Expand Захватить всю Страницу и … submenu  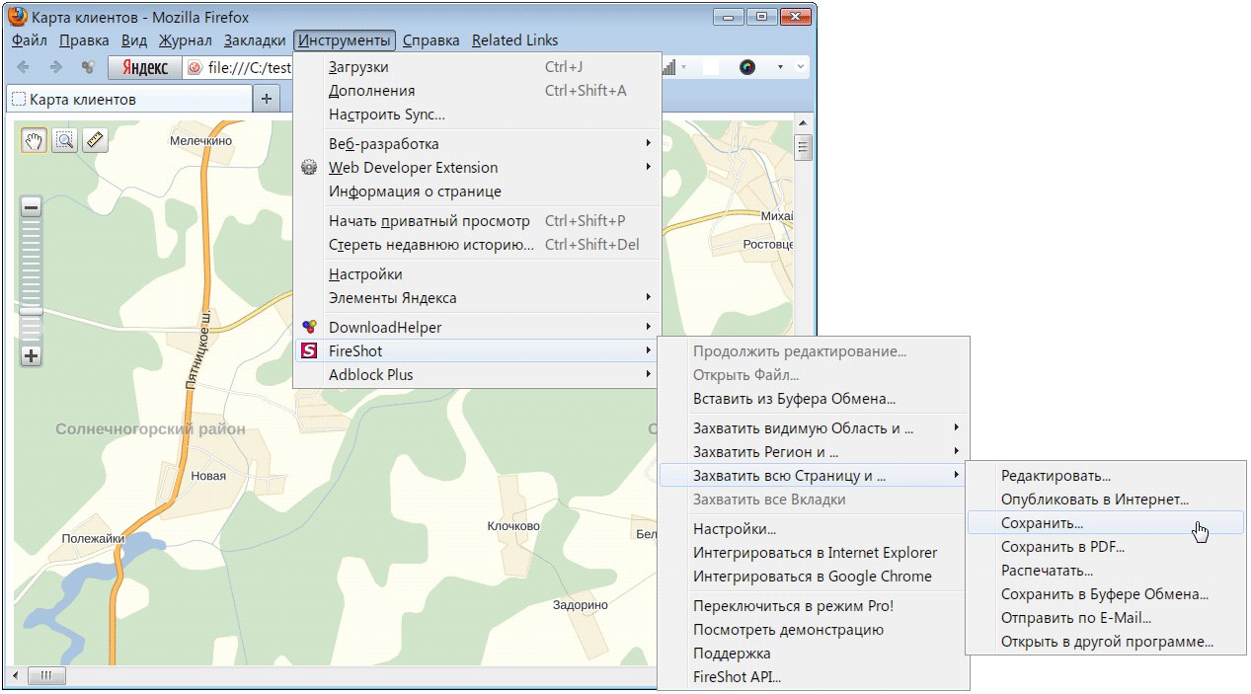coord(814,476)
